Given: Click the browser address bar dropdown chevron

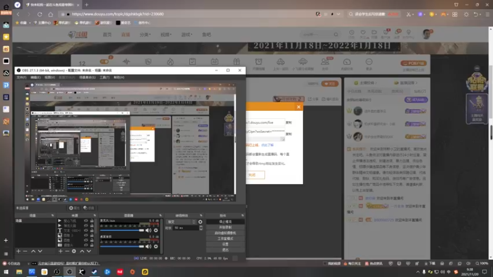Looking at the screenshot, I should pos(338,14).
